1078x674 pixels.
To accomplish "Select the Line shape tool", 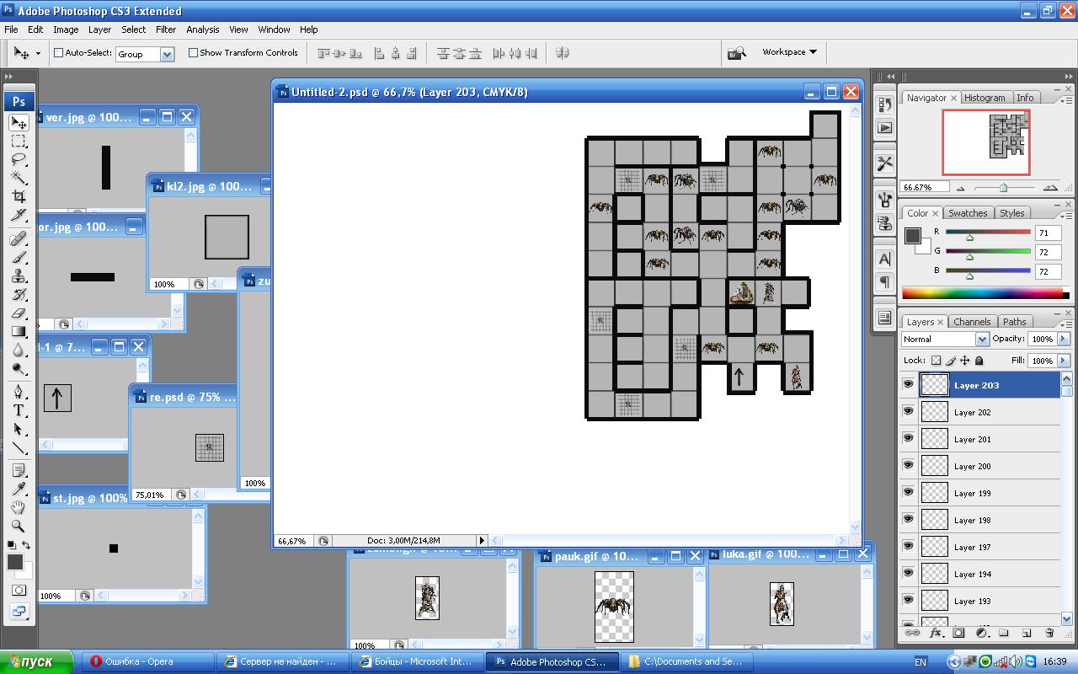I will 19,447.
